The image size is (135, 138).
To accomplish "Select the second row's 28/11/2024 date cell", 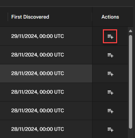I will (x=37, y=55).
